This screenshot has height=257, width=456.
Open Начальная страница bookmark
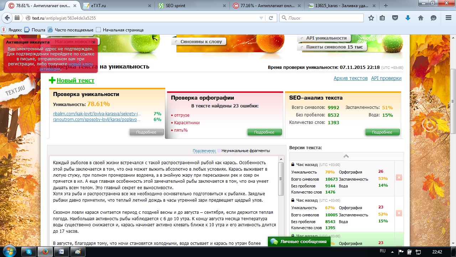[x=120, y=30]
